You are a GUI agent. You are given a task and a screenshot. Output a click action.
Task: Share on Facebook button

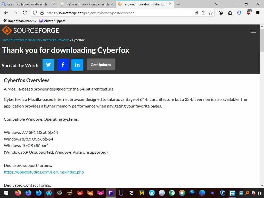63,65
